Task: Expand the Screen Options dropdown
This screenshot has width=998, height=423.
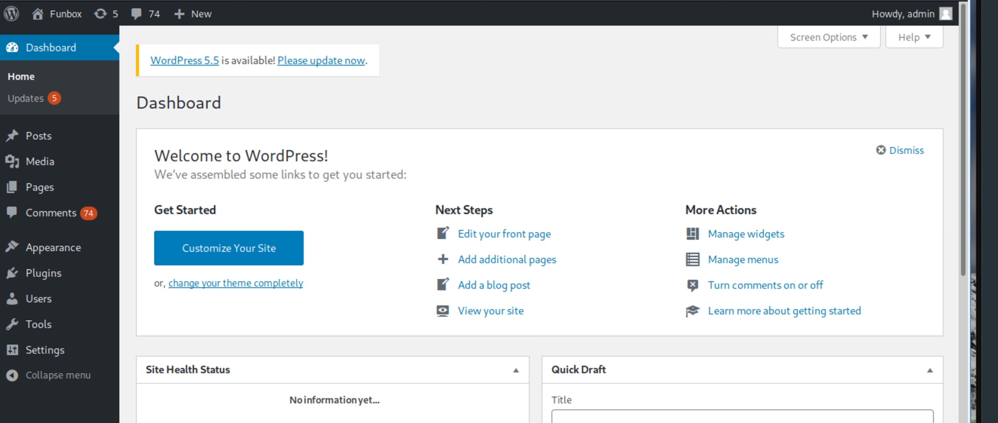Action: tap(828, 37)
